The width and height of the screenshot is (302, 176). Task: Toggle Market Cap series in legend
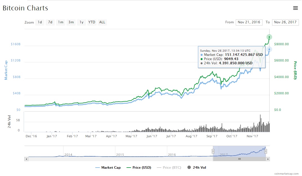coord(108,168)
